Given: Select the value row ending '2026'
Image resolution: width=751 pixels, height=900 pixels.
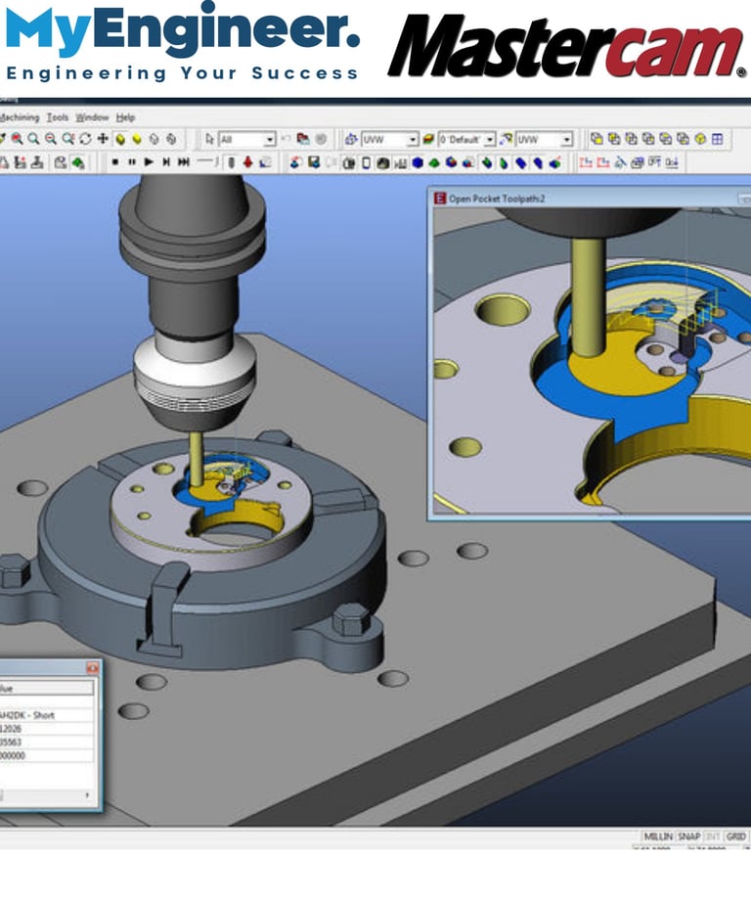Looking at the screenshot, I should click(46, 729).
